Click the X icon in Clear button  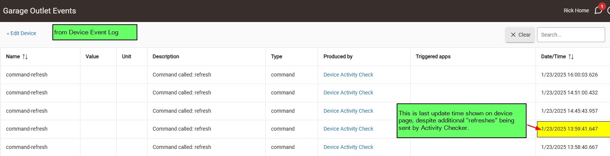pos(513,35)
